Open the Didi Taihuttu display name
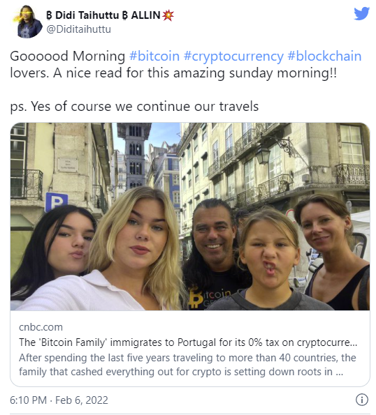The image size is (376, 415). (87, 15)
